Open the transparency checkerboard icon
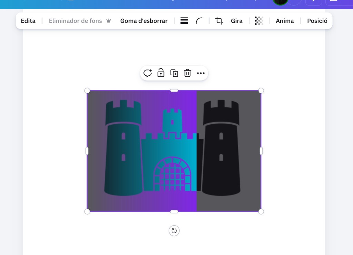This screenshot has width=353, height=255. click(259, 21)
